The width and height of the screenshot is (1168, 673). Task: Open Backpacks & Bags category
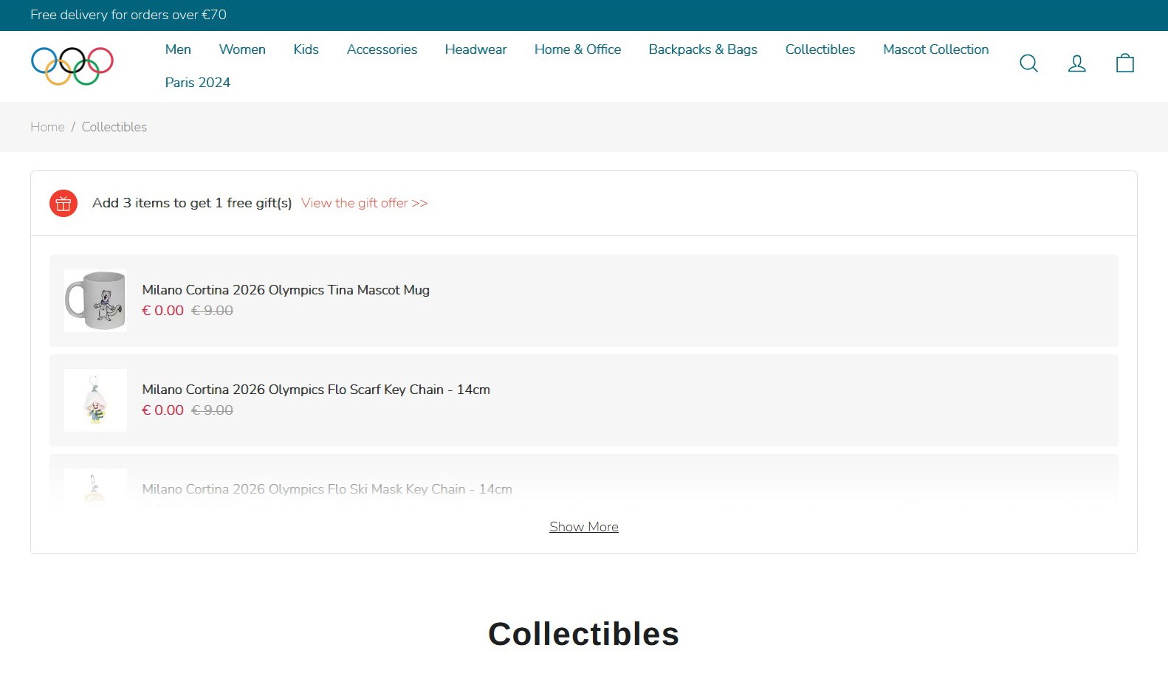pyautogui.click(x=703, y=49)
